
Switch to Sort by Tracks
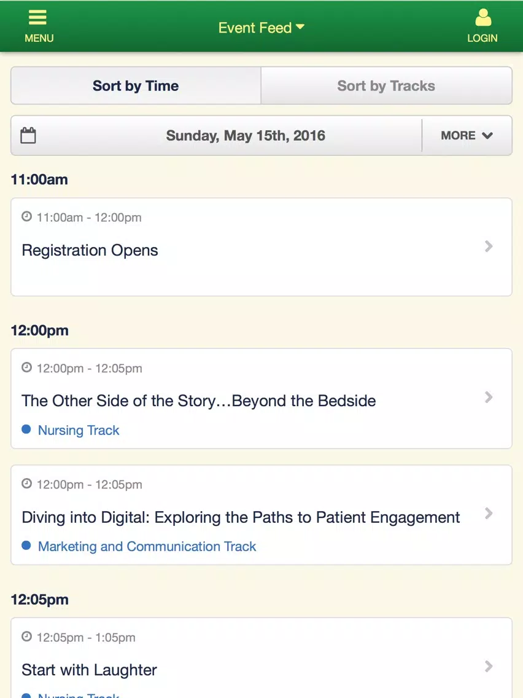click(387, 85)
